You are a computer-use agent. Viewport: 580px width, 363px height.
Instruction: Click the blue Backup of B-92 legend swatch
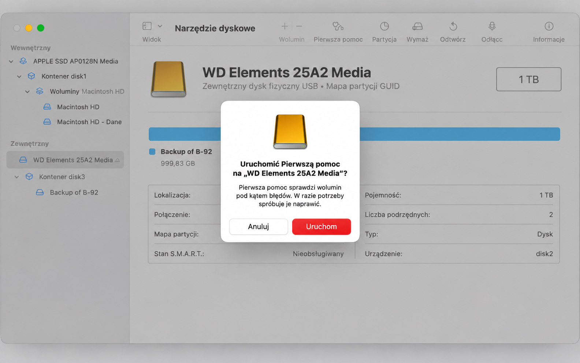tap(152, 152)
